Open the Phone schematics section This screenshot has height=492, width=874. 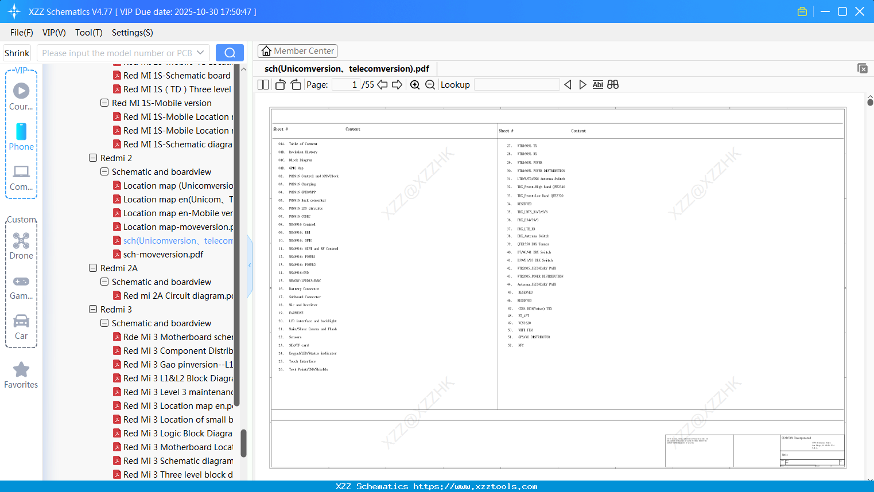[21, 138]
